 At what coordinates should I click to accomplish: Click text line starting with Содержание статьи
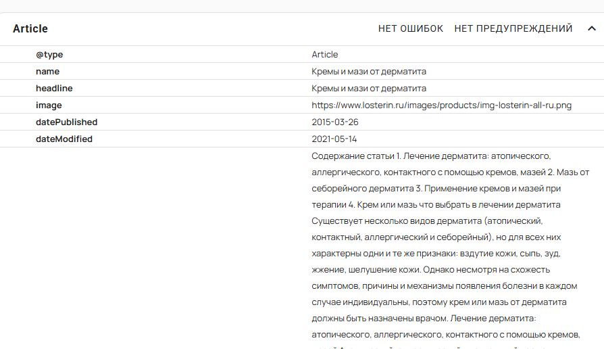(432, 156)
